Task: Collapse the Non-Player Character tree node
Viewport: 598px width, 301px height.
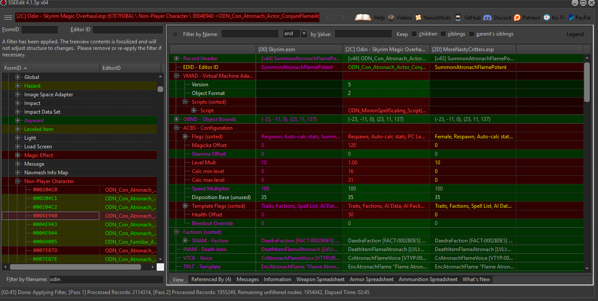Action: (x=18, y=181)
